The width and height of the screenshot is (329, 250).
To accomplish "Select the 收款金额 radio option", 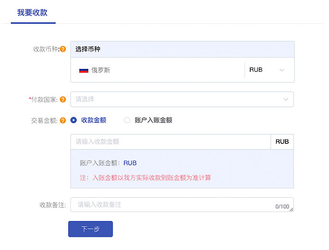I will click(74, 120).
